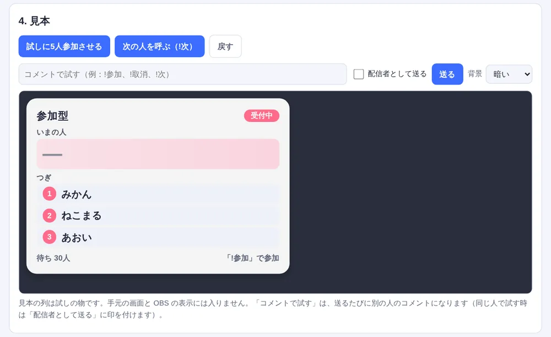Viewport: 551px width, 337px height.
Task: Send the comment with 送る button
Action: click(447, 74)
